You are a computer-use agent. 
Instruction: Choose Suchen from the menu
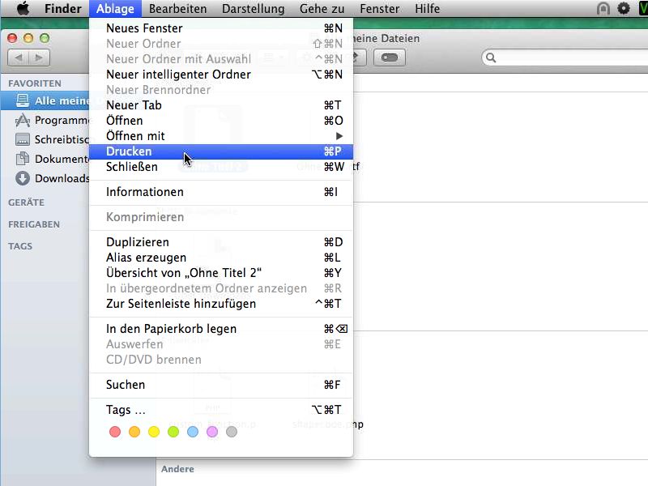pos(221,385)
